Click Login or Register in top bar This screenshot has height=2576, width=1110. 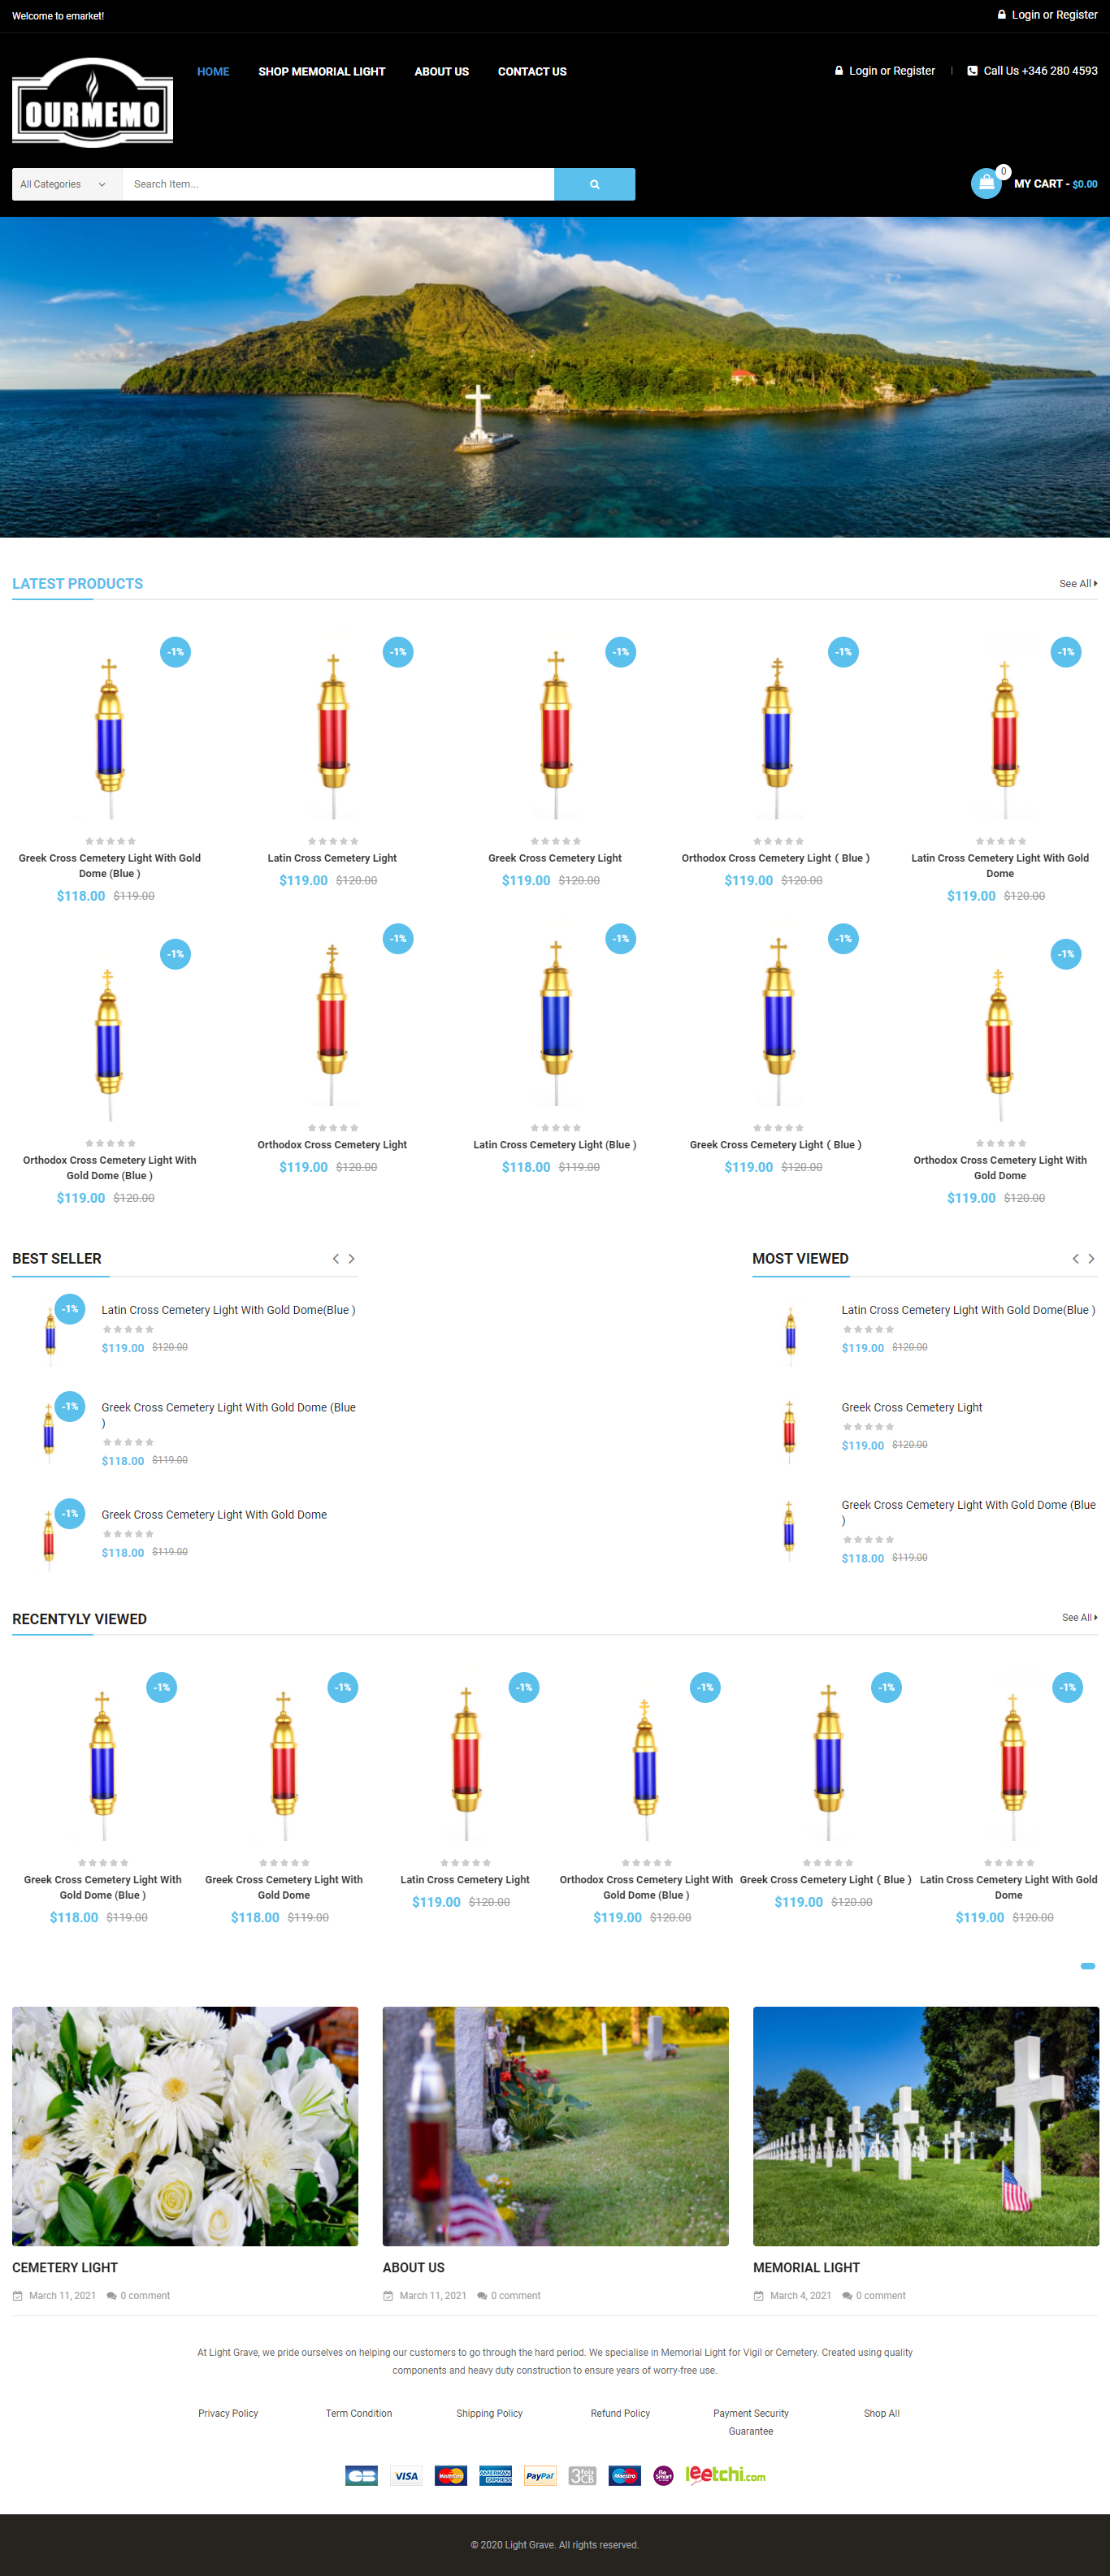coord(1047,15)
